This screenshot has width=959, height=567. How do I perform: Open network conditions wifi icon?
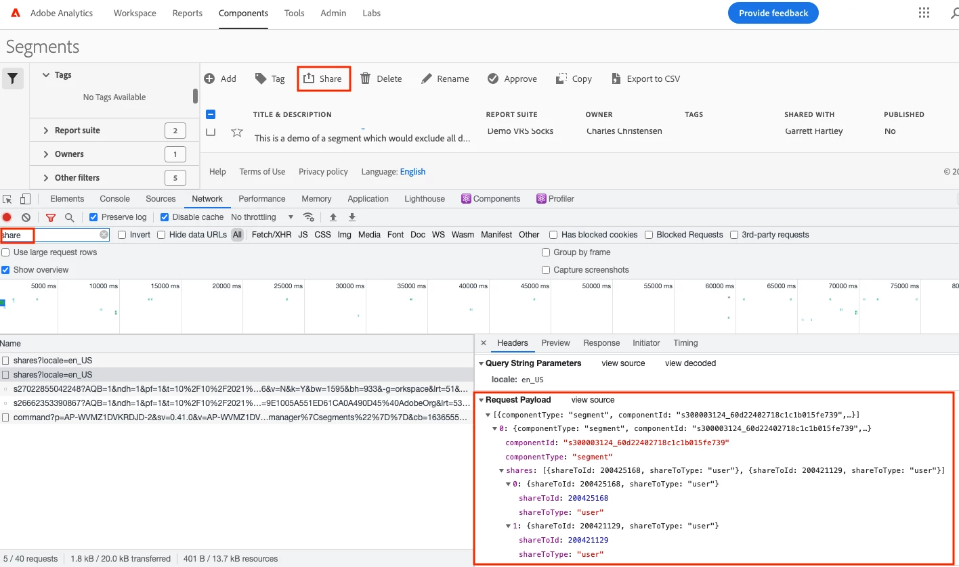pos(309,217)
